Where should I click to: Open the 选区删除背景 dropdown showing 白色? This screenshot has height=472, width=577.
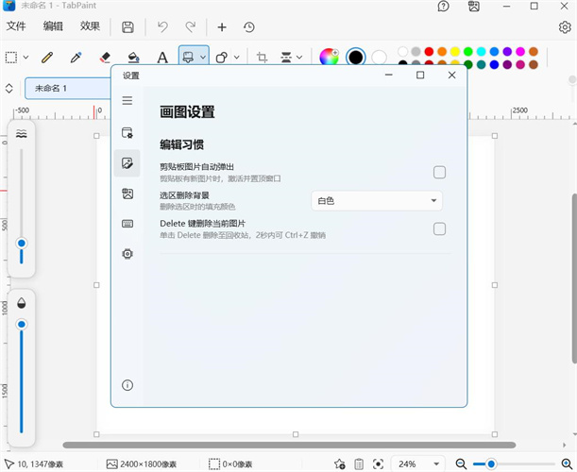point(377,201)
